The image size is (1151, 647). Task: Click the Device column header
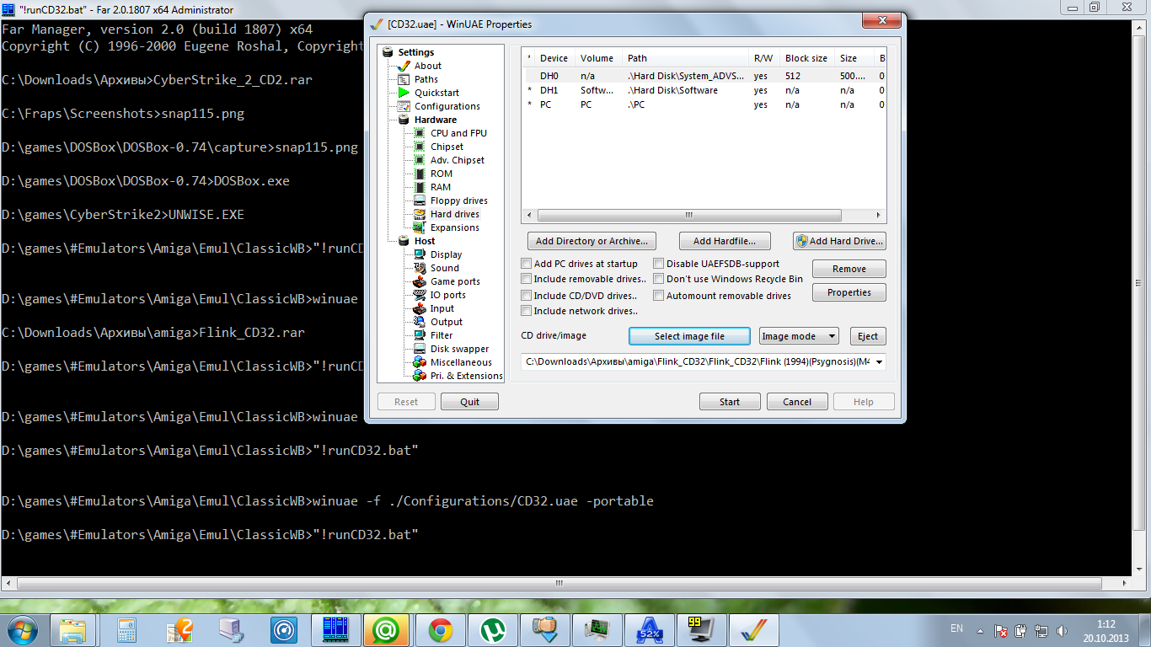click(554, 59)
